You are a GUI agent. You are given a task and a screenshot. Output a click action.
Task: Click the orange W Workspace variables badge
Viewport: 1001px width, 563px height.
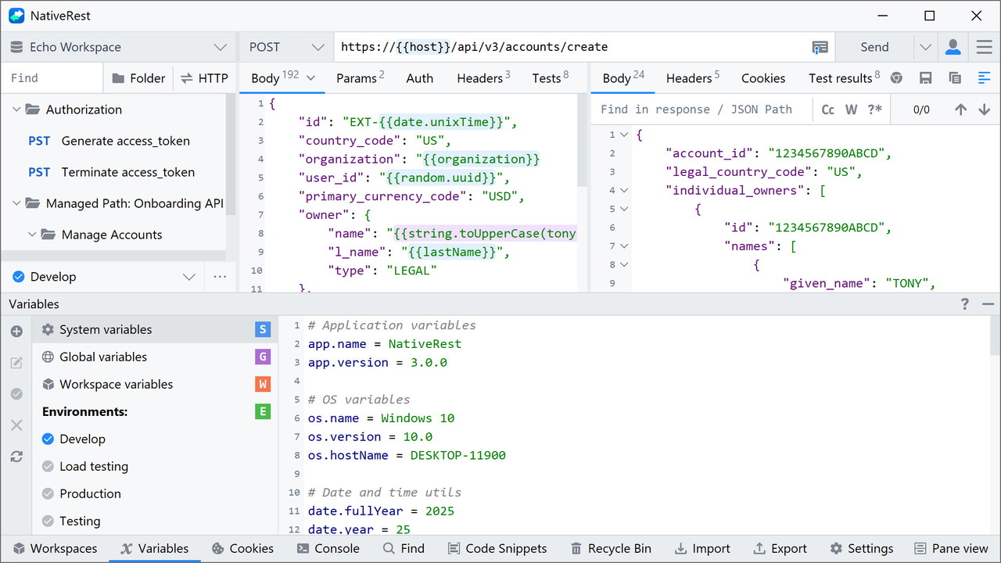tap(263, 384)
